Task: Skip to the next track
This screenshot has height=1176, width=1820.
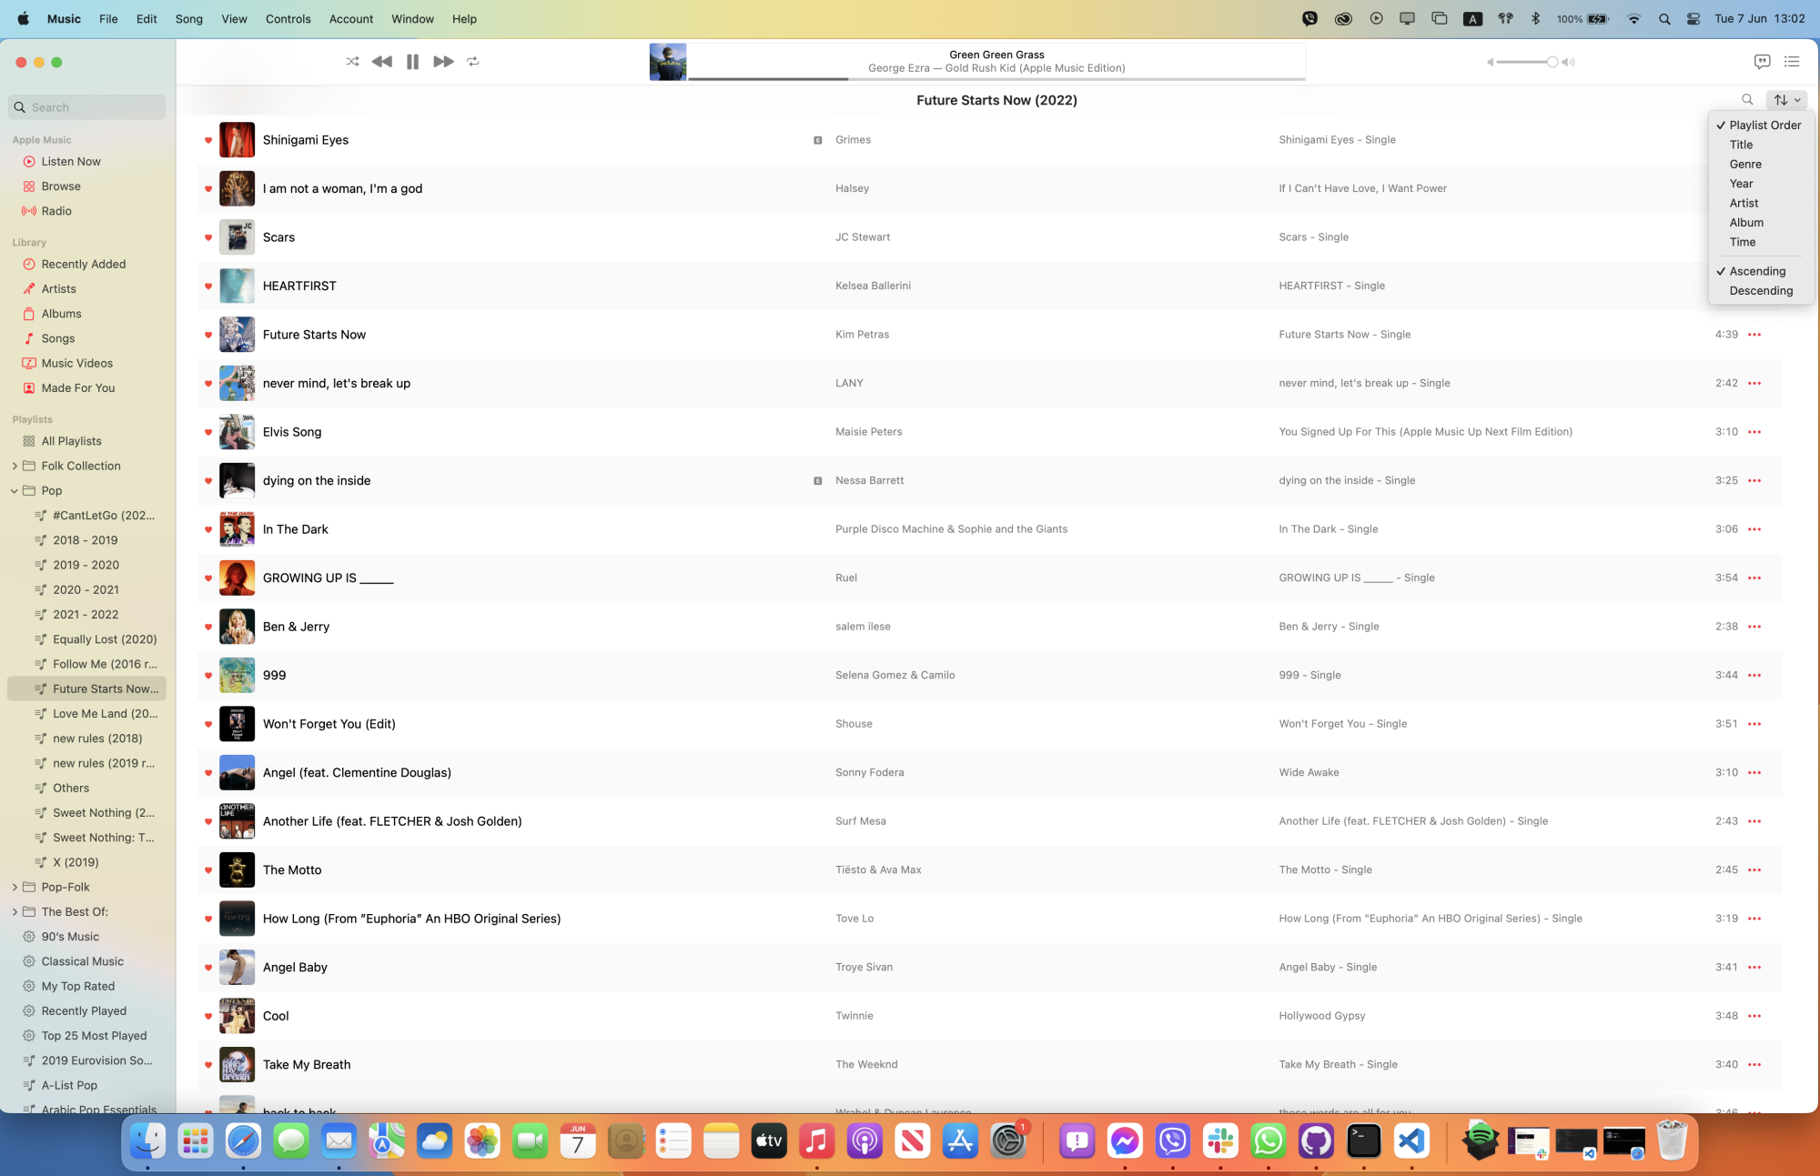Action: [x=443, y=62]
